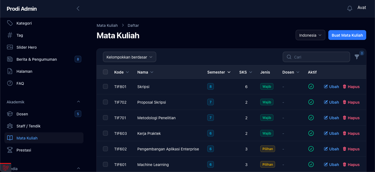375x172 pixels.
Task: Click the Tag hash icon in sidebar
Action: 10,35
